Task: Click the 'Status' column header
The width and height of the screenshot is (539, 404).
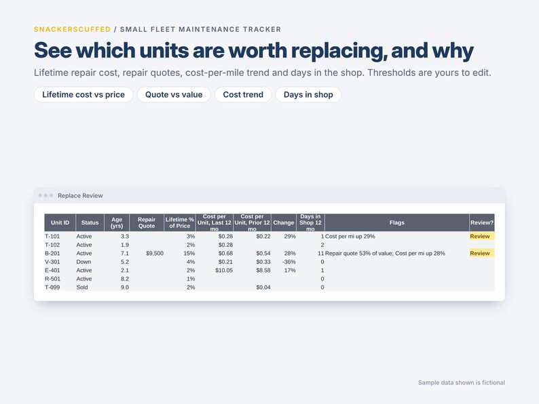Action: point(90,222)
